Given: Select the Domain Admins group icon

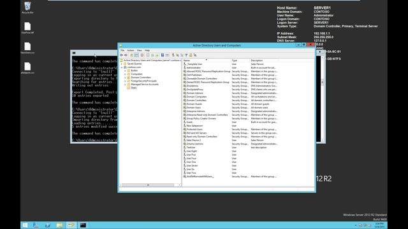Looking at the screenshot, I should (x=185, y=93).
